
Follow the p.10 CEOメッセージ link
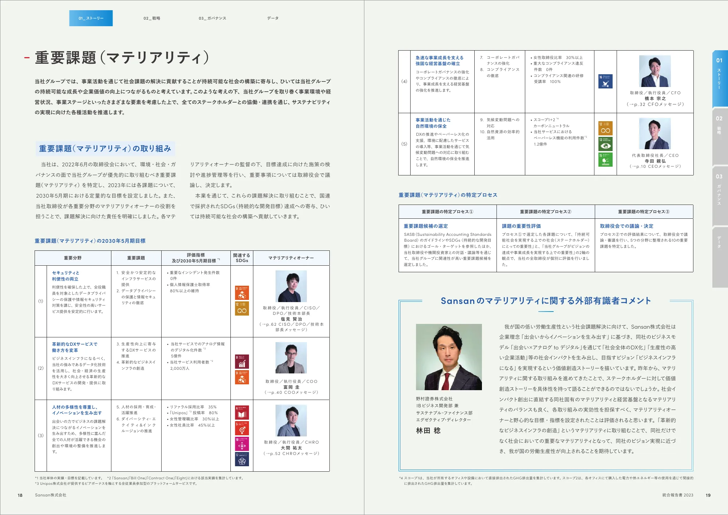click(655, 166)
